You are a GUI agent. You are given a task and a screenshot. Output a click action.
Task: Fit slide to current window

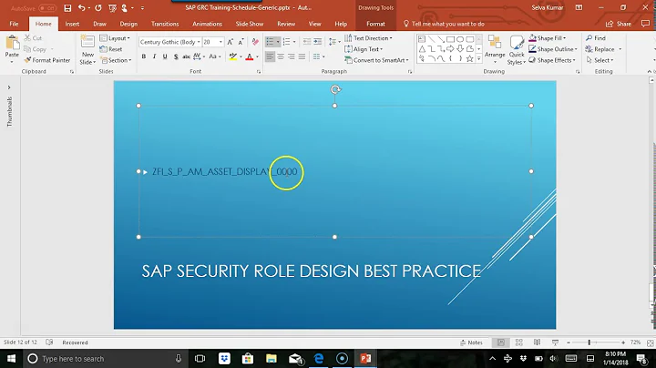coord(651,342)
